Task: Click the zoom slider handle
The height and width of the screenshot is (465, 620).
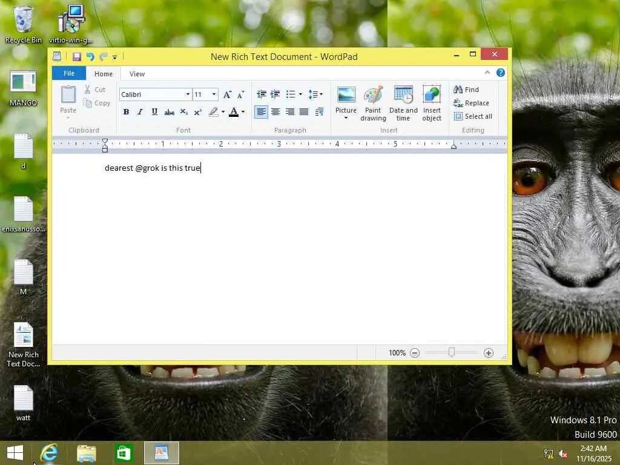Action: tap(452, 352)
